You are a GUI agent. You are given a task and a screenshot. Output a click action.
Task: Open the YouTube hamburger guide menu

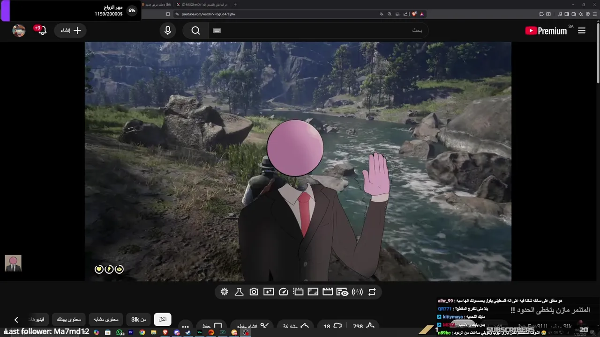click(582, 31)
